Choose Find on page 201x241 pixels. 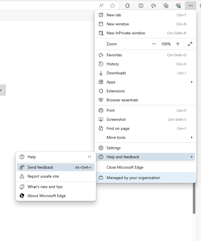[x=145, y=128]
